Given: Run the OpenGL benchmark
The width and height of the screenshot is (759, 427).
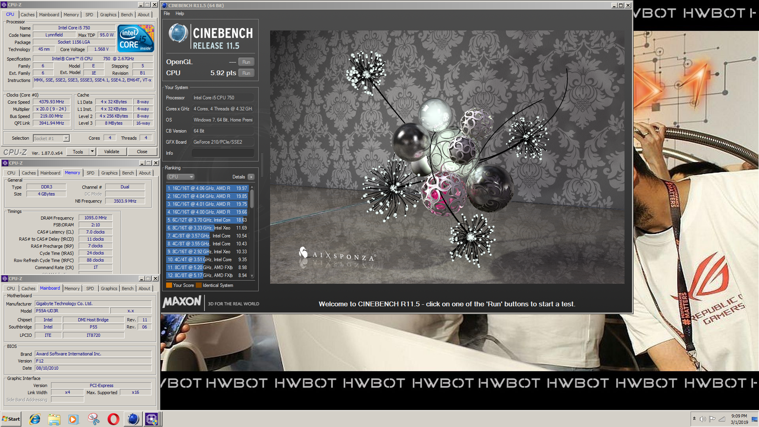Looking at the screenshot, I should 246,62.
